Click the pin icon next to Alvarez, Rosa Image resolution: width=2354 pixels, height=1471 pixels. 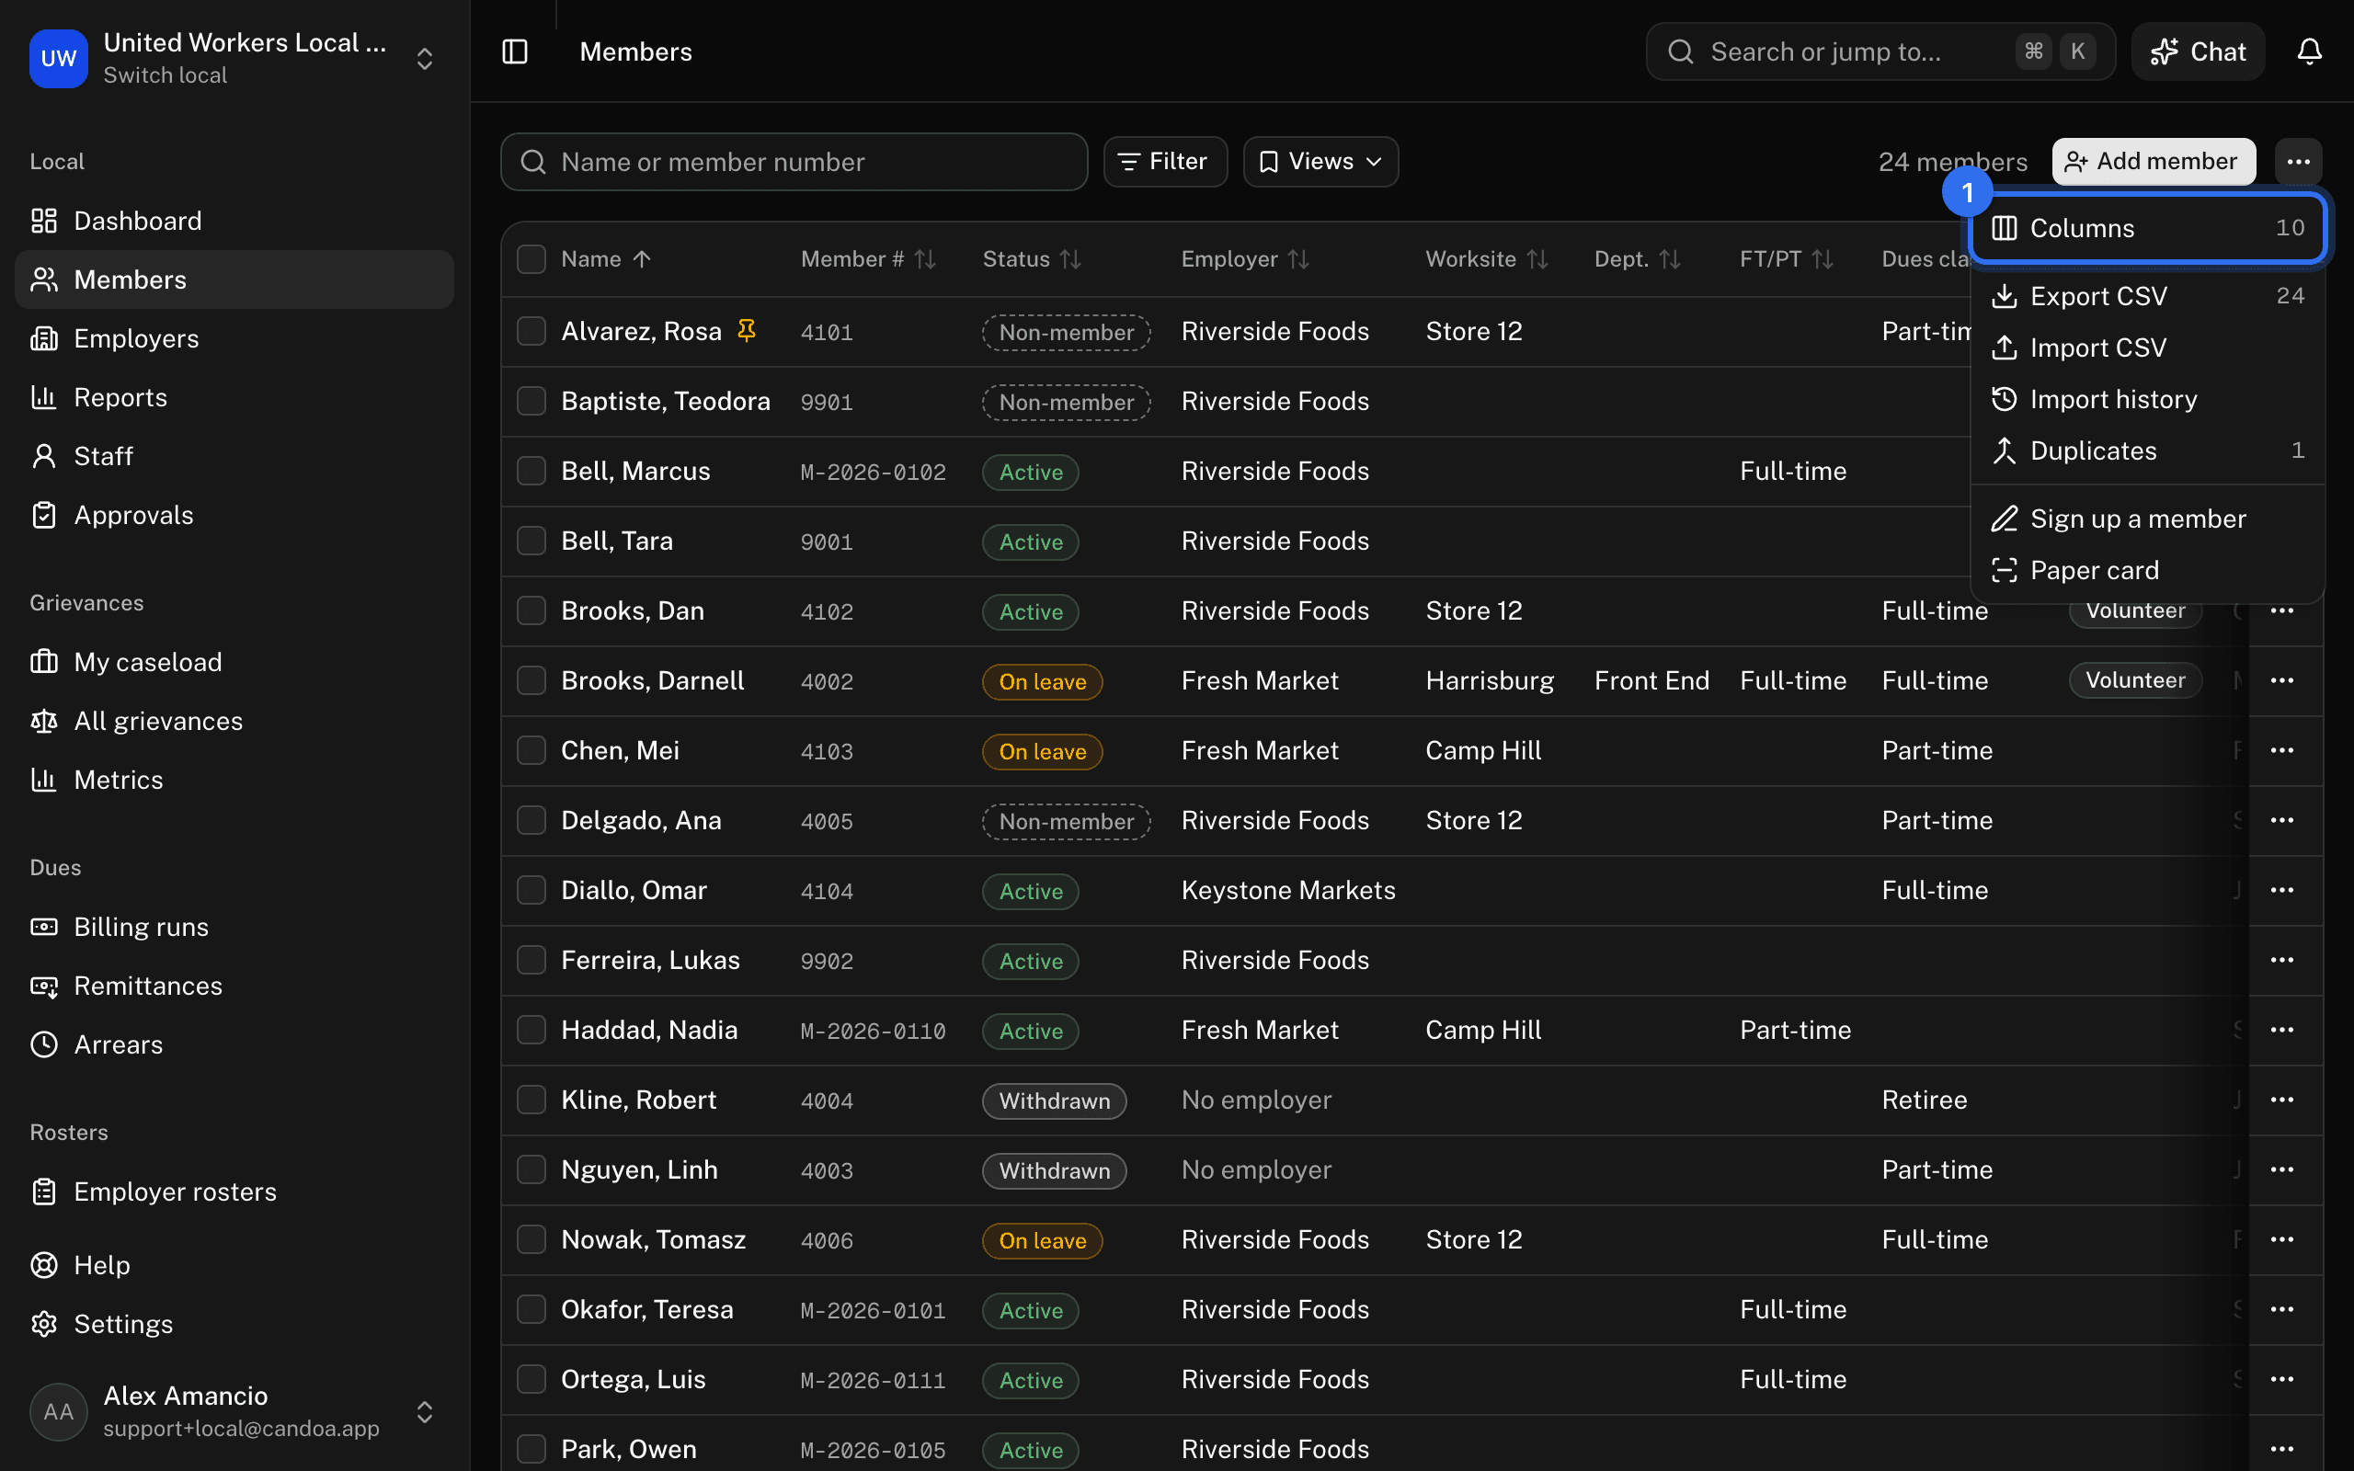coord(746,331)
